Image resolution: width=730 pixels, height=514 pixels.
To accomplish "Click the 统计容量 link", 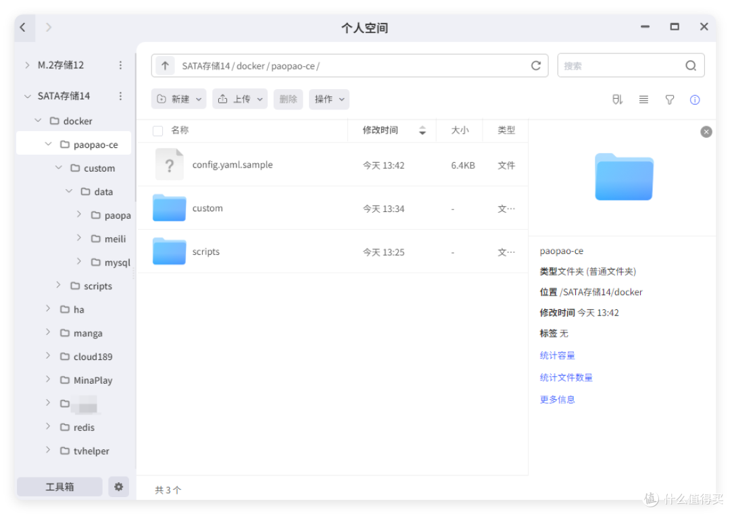I will (557, 355).
